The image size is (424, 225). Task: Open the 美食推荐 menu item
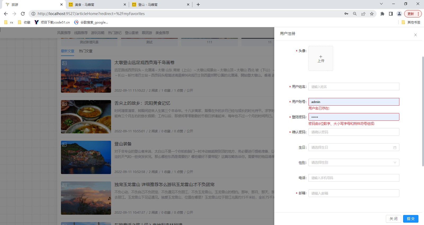[162, 33]
